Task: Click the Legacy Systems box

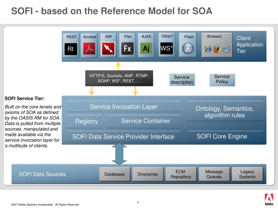Action: pos(247,174)
